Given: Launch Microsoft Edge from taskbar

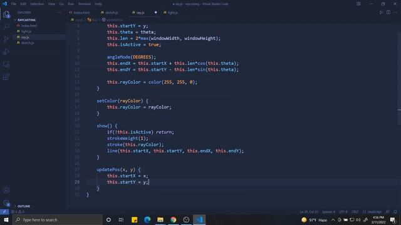Looking at the screenshot, I should tap(147, 219).
